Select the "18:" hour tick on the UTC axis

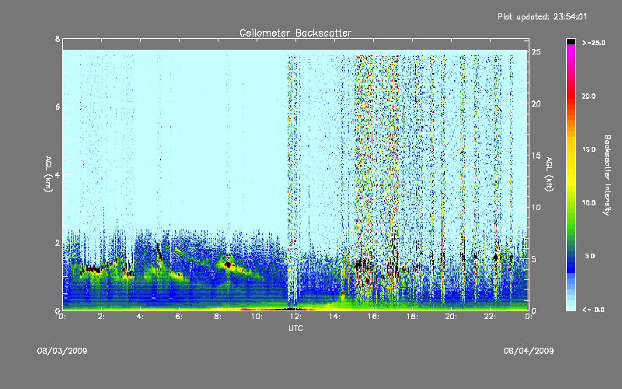click(412, 317)
